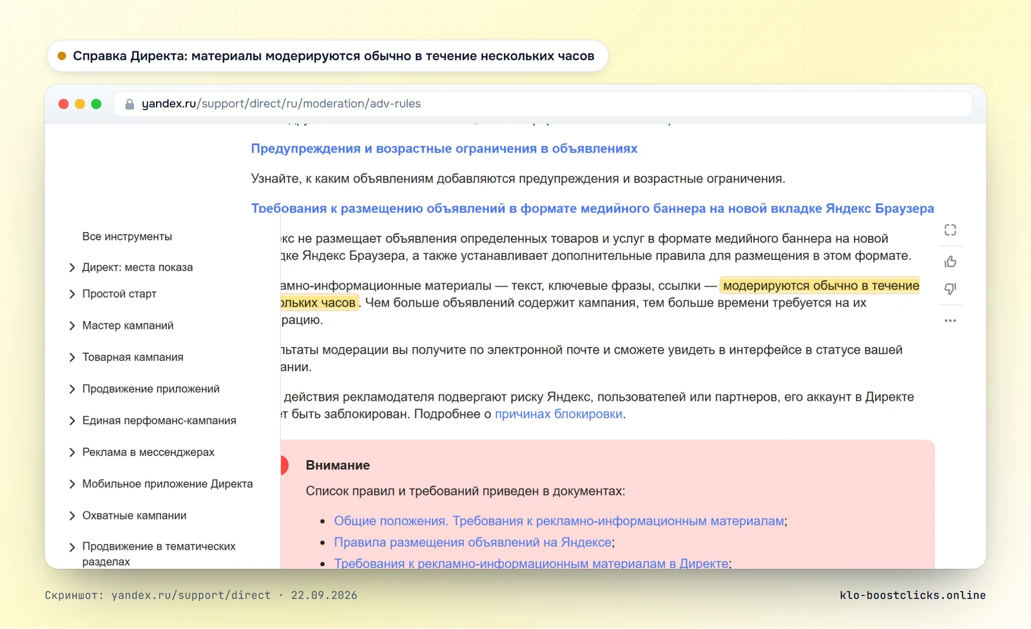Click the green maximize window dot
The height and width of the screenshot is (629, 1031).
tap(96, 104)
